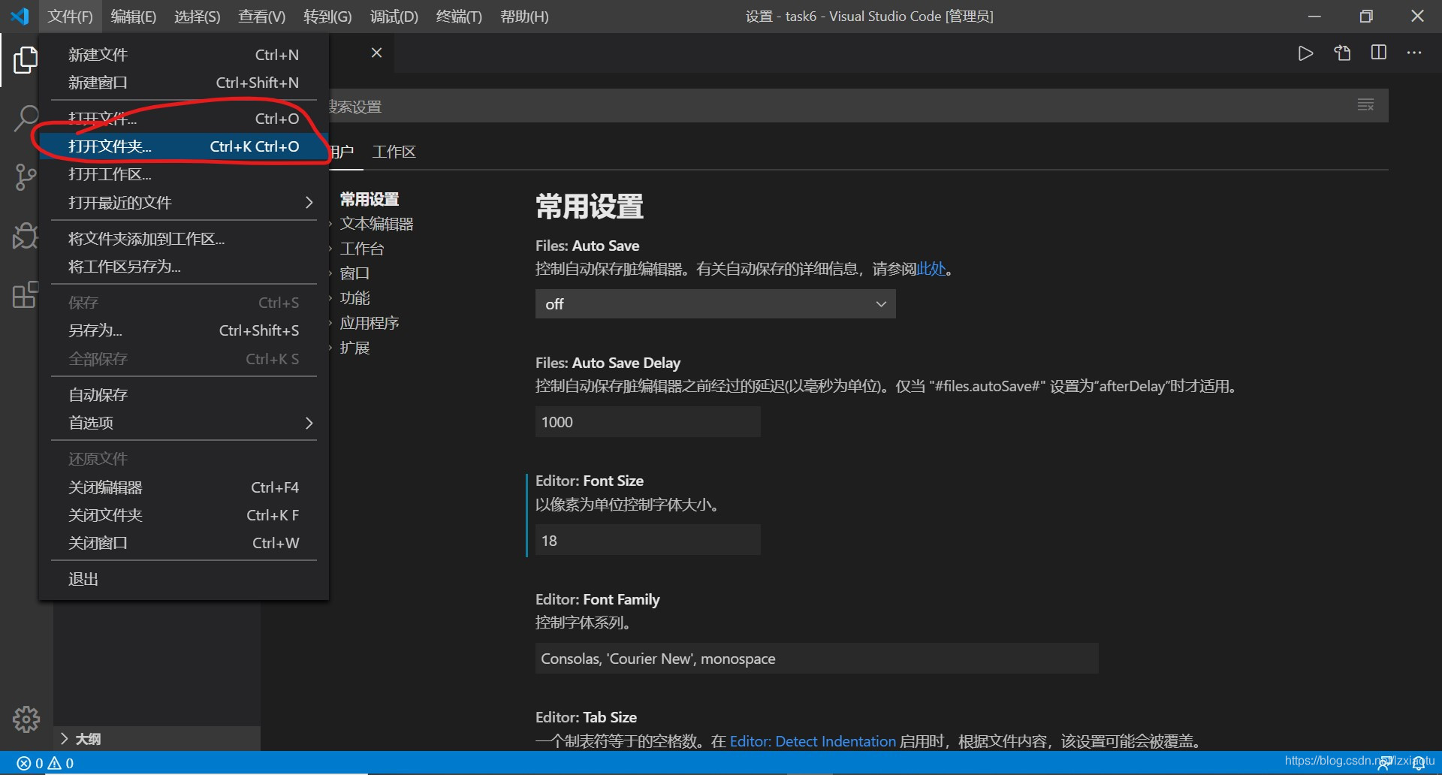
Task: Select 常用设置 in settings tree
Action: click(x=370, y=199)
